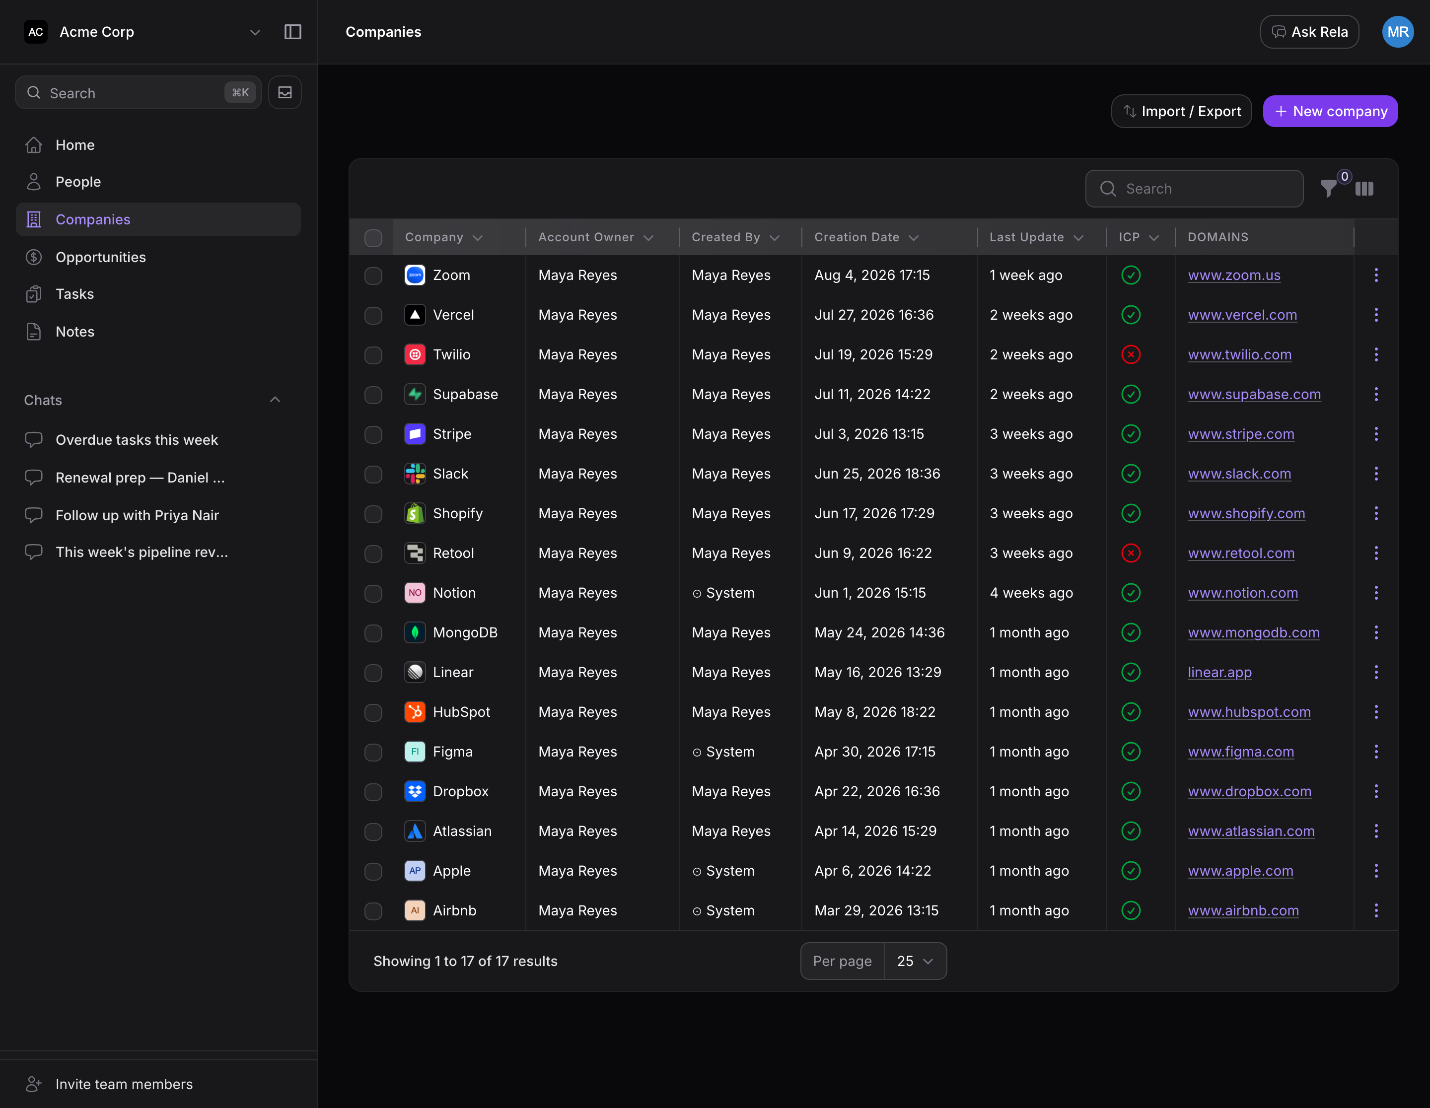Click the Vercel company logo

click(415, 315)
